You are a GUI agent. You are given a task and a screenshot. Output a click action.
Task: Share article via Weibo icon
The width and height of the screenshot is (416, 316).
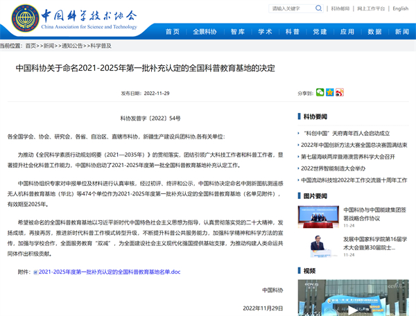(x=338, y=92)
